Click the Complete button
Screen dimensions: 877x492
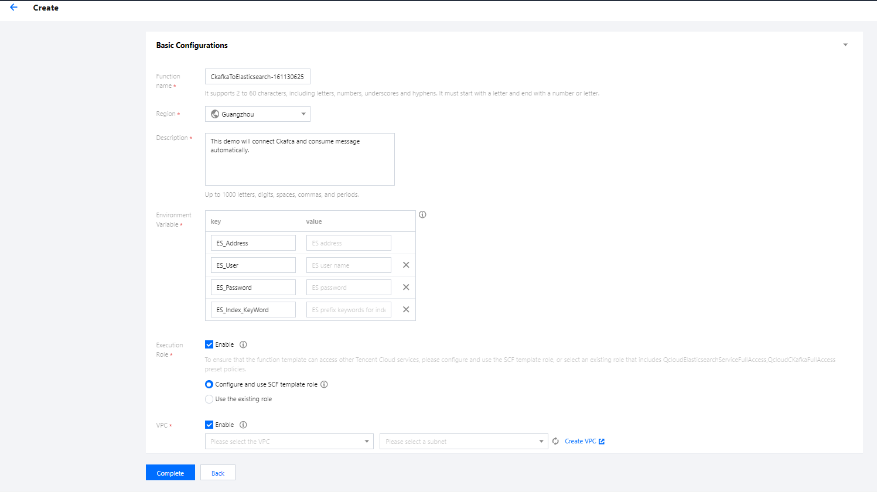[x=170, y=473]
